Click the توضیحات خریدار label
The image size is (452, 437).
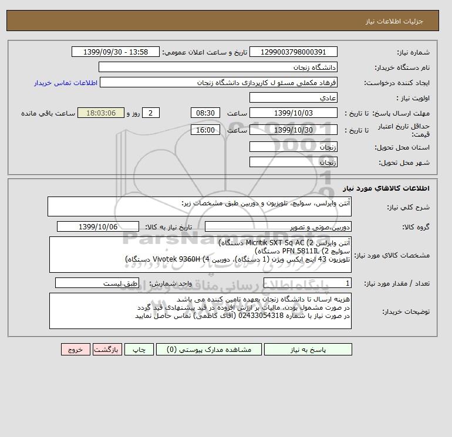(406, 311)
